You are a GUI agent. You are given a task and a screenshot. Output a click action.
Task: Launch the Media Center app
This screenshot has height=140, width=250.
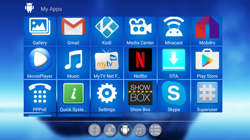(x=140, y=31)
